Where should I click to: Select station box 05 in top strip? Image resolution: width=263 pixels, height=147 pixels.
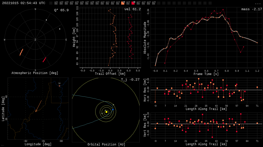(77, 3)
